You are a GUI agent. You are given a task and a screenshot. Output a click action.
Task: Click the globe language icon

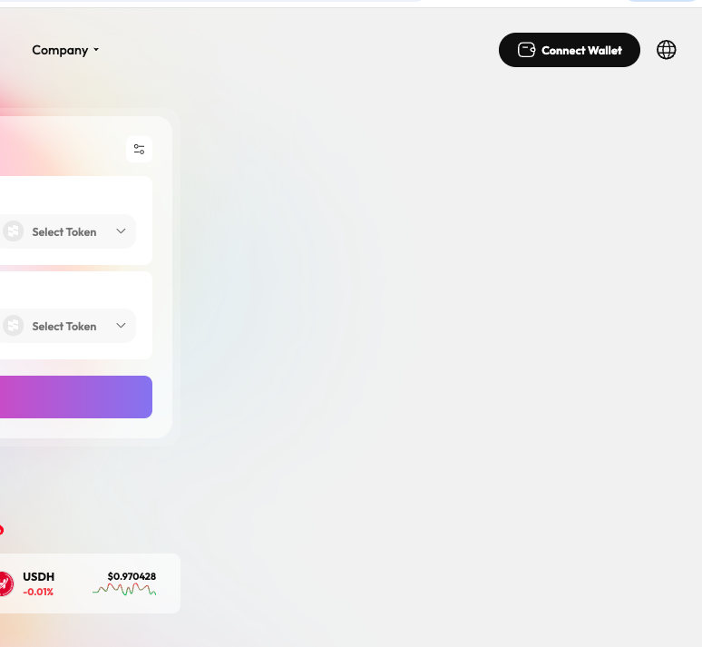(x=667, y=50)
